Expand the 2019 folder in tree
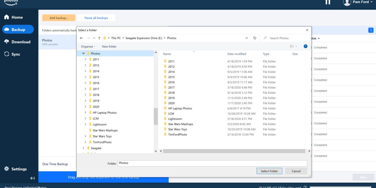Screen dimensions: 376x188 [85, 101]
